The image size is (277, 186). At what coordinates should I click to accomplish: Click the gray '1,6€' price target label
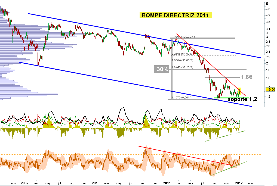point(247,77)
